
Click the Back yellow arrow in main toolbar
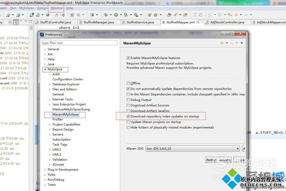click(x=236, y=15)
